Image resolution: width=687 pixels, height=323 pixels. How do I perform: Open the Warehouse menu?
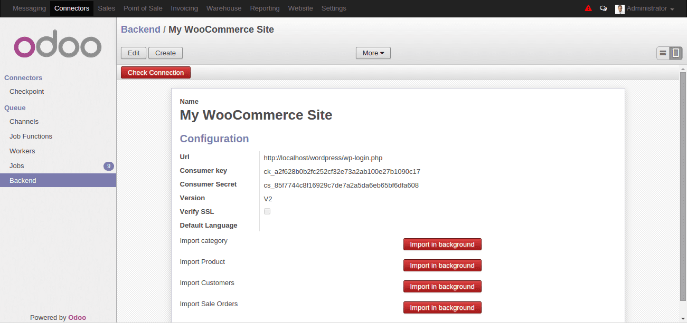click(x=224, y=8)
